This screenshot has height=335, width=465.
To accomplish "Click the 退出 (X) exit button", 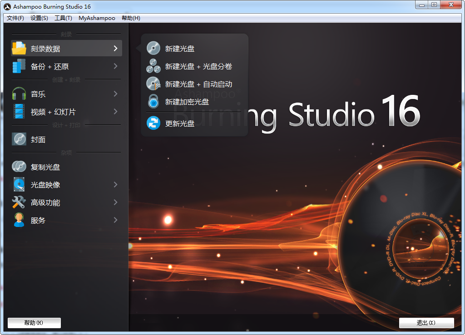I will click(426, 323).
